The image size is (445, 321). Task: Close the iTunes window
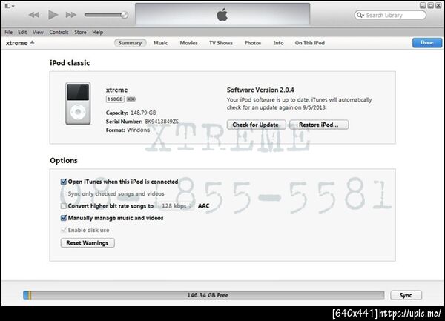point(438,5)
